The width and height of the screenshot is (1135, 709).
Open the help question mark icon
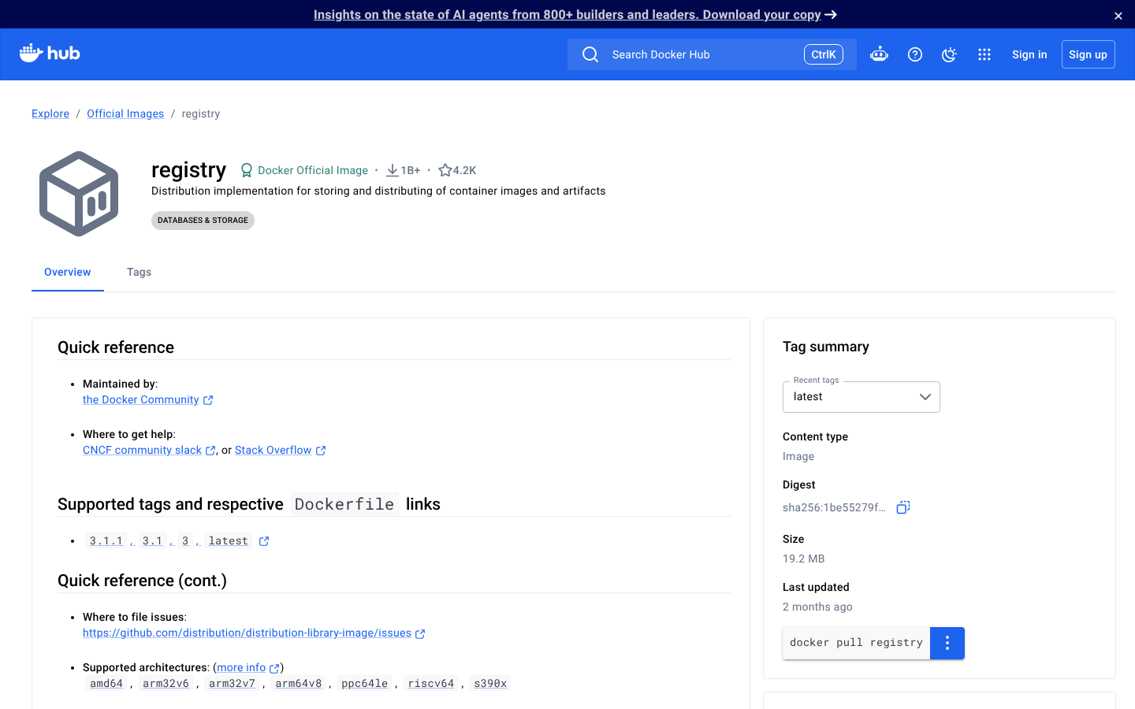pos(915,54)
